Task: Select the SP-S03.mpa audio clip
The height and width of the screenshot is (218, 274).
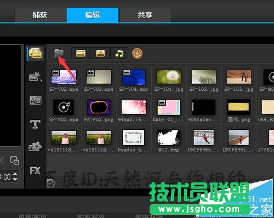Action: coord(64,107)
